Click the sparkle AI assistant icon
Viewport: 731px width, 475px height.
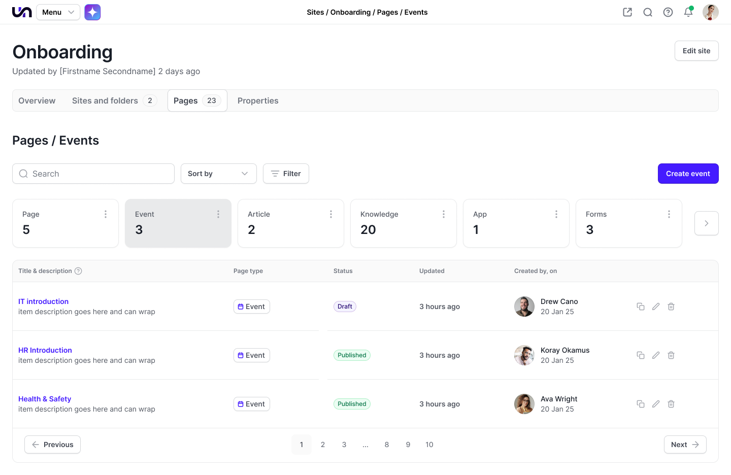(92, 12)
